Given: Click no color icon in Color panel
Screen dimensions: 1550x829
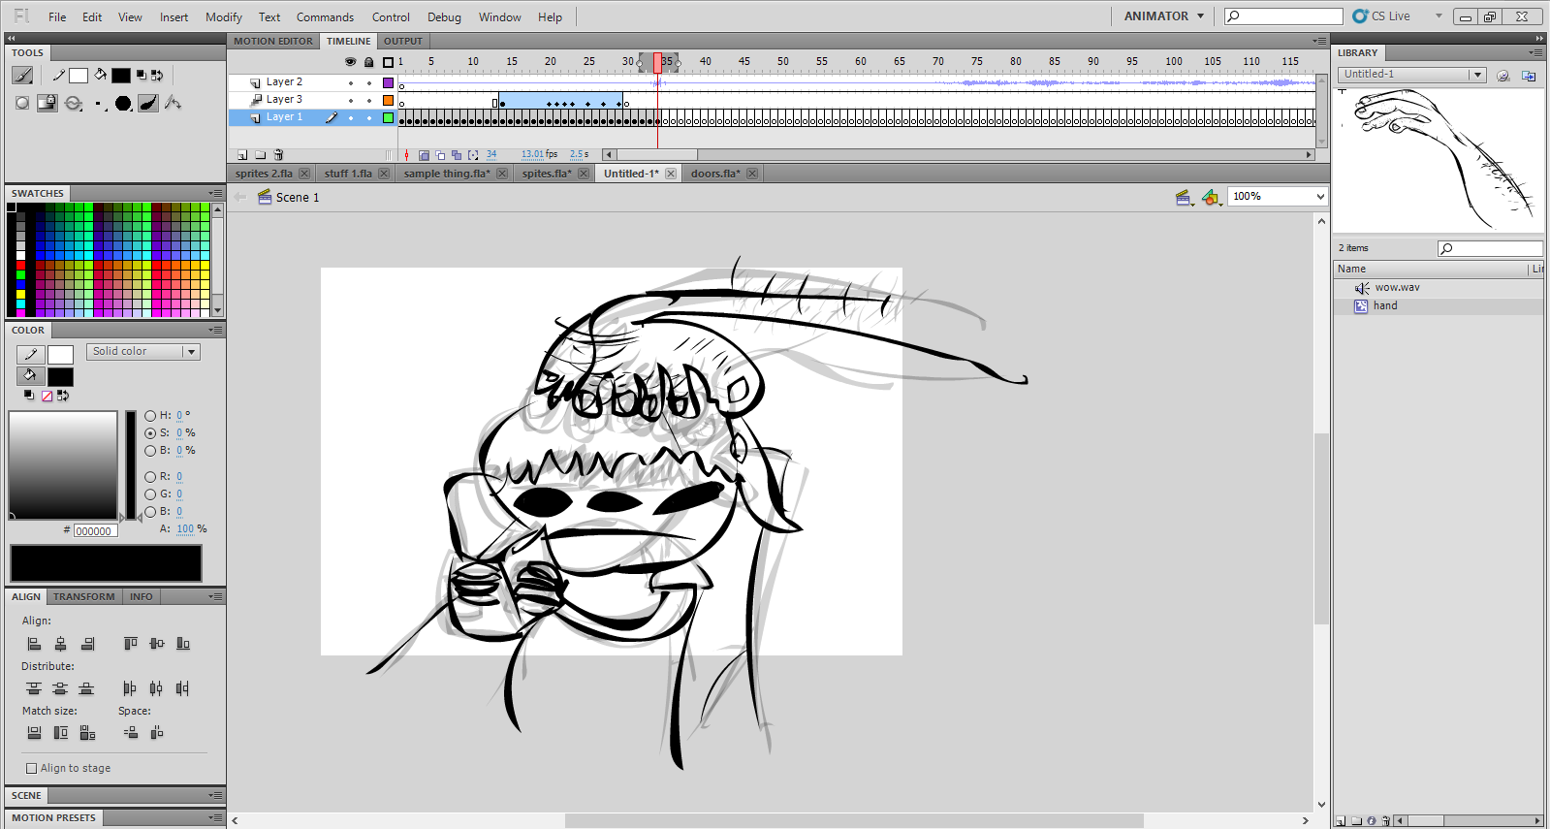Looking at the screenshot, I should tap(47, 396).
